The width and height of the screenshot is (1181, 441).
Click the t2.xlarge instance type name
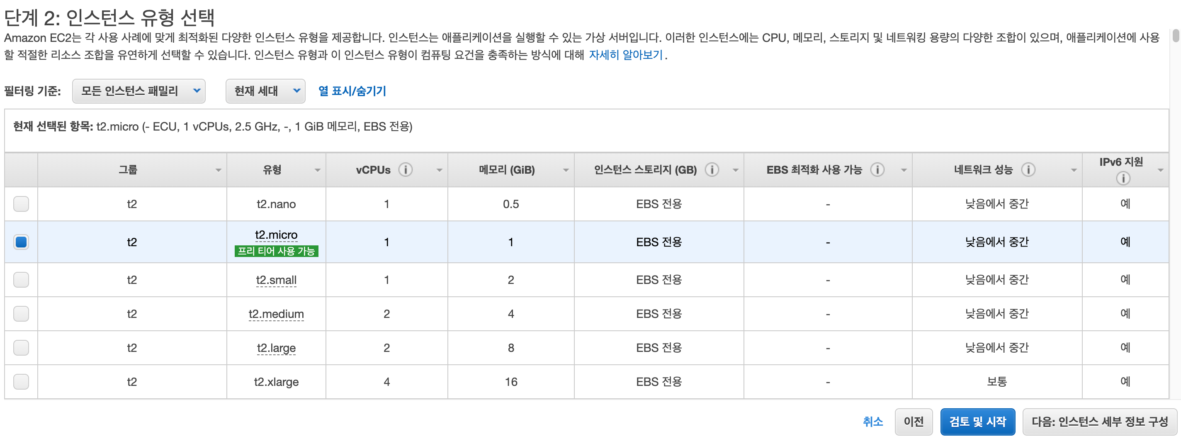click(276, 382)
